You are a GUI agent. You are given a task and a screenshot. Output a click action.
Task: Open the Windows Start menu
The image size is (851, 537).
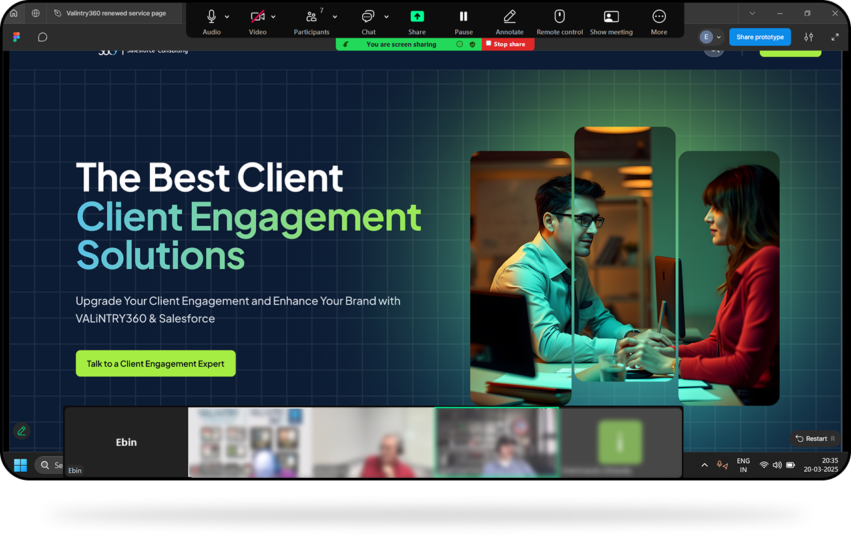21,464
